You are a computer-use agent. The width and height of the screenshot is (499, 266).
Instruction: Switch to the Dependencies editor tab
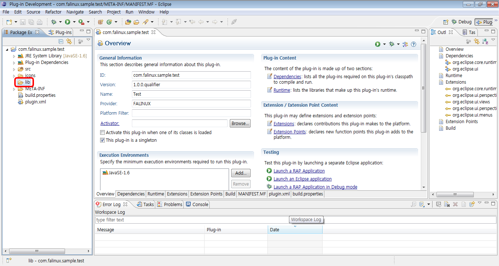131,194
